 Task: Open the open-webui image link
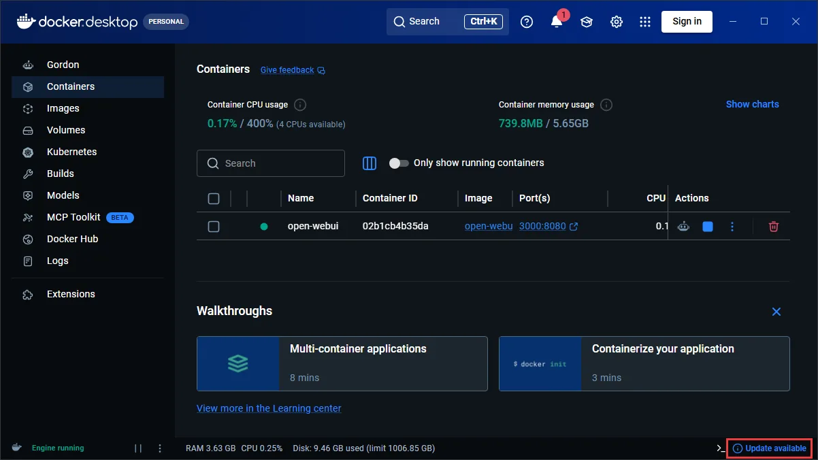click(488, 226)
